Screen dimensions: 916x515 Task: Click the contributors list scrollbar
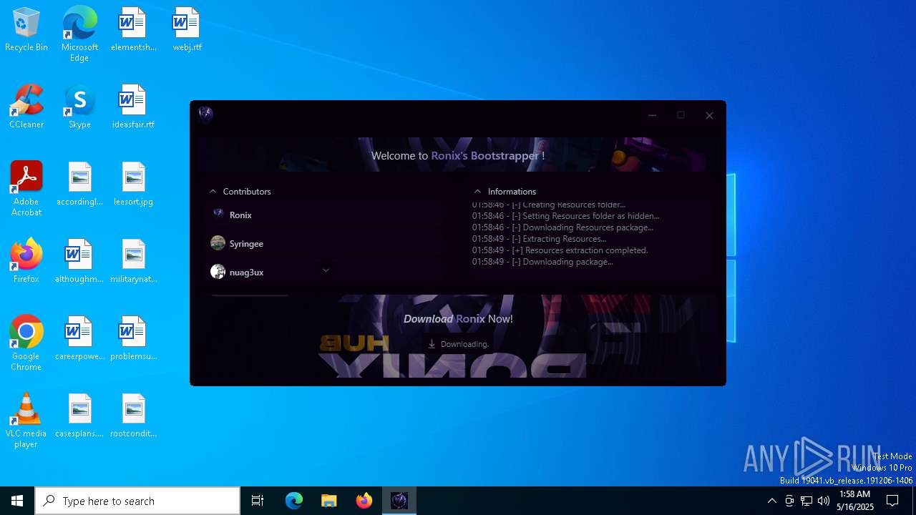click(250, 295)
